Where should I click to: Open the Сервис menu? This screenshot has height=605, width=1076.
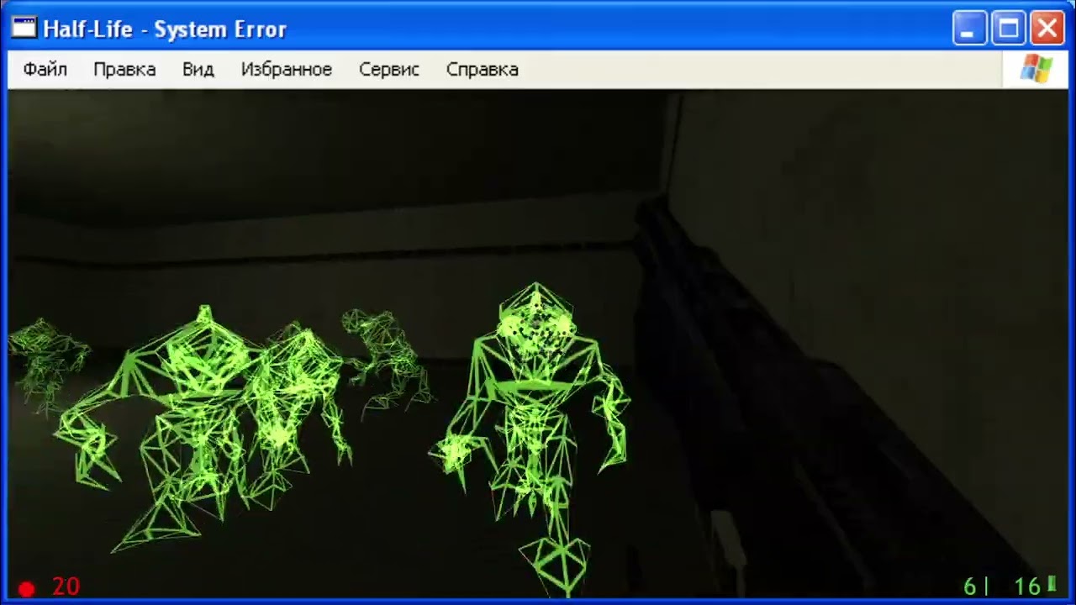click(x=389, y=70)
